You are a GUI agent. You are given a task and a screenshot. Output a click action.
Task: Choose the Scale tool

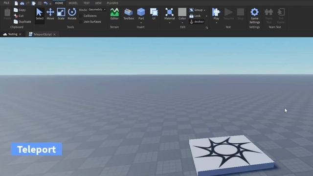coord(61,14)
